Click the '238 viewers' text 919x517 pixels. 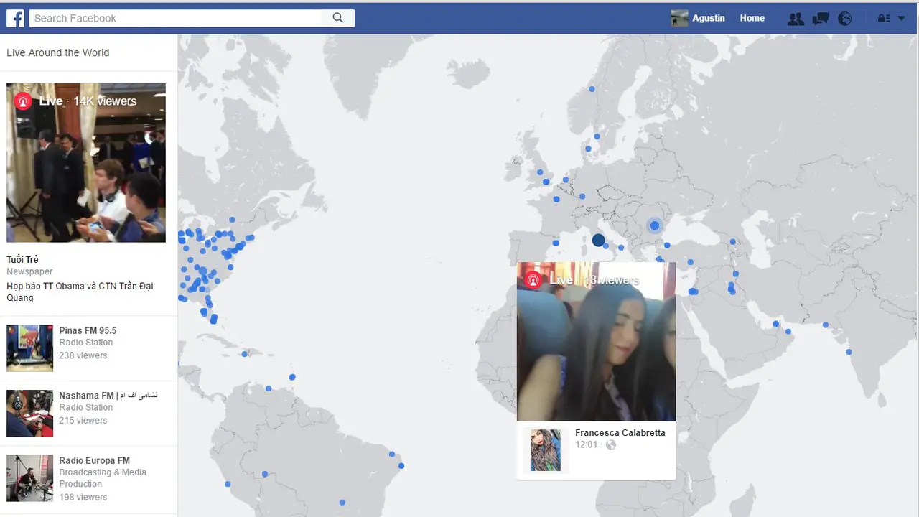click(x=83, y=355)
